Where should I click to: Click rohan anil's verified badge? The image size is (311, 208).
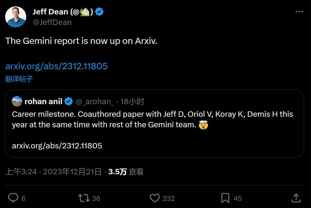click(69, 101)
